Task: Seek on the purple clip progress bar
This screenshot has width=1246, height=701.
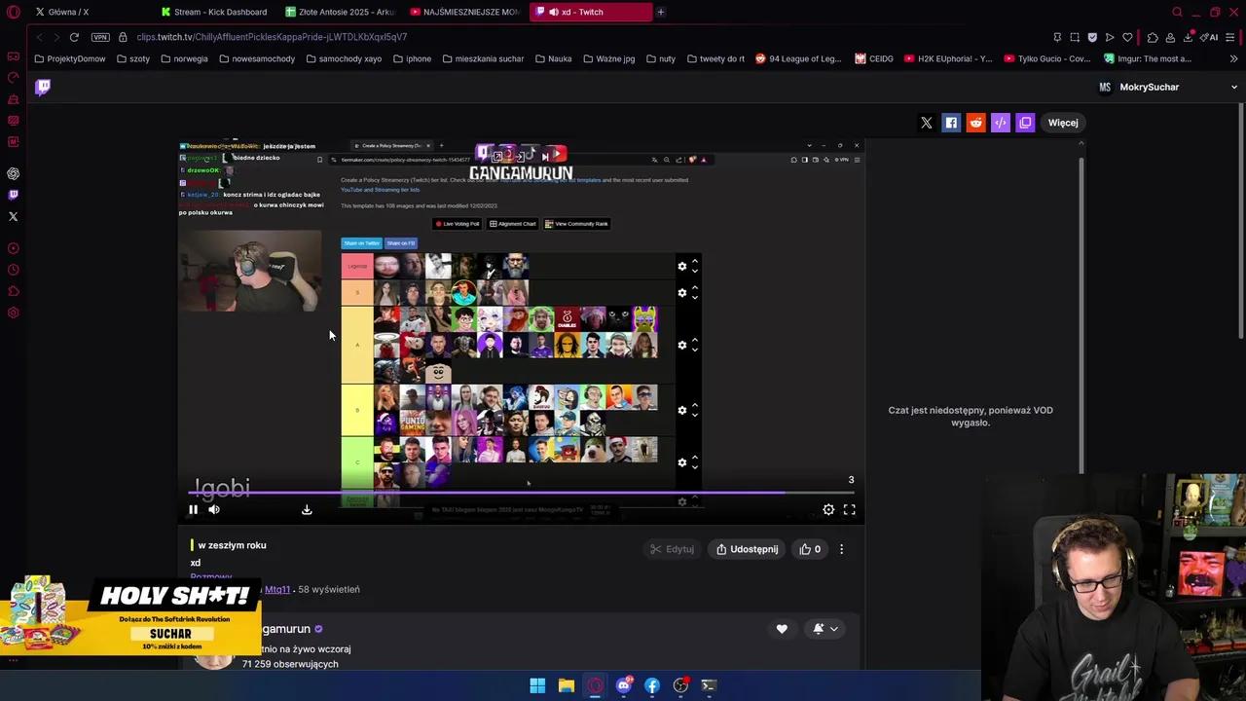Action: [x=521, y=493]
